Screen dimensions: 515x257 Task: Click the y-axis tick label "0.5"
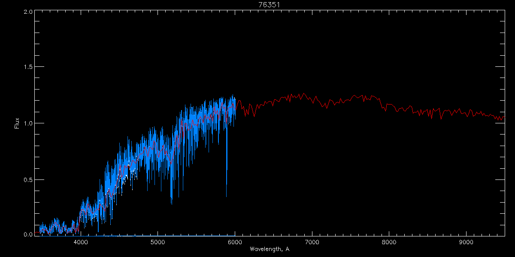coord(28,179)
